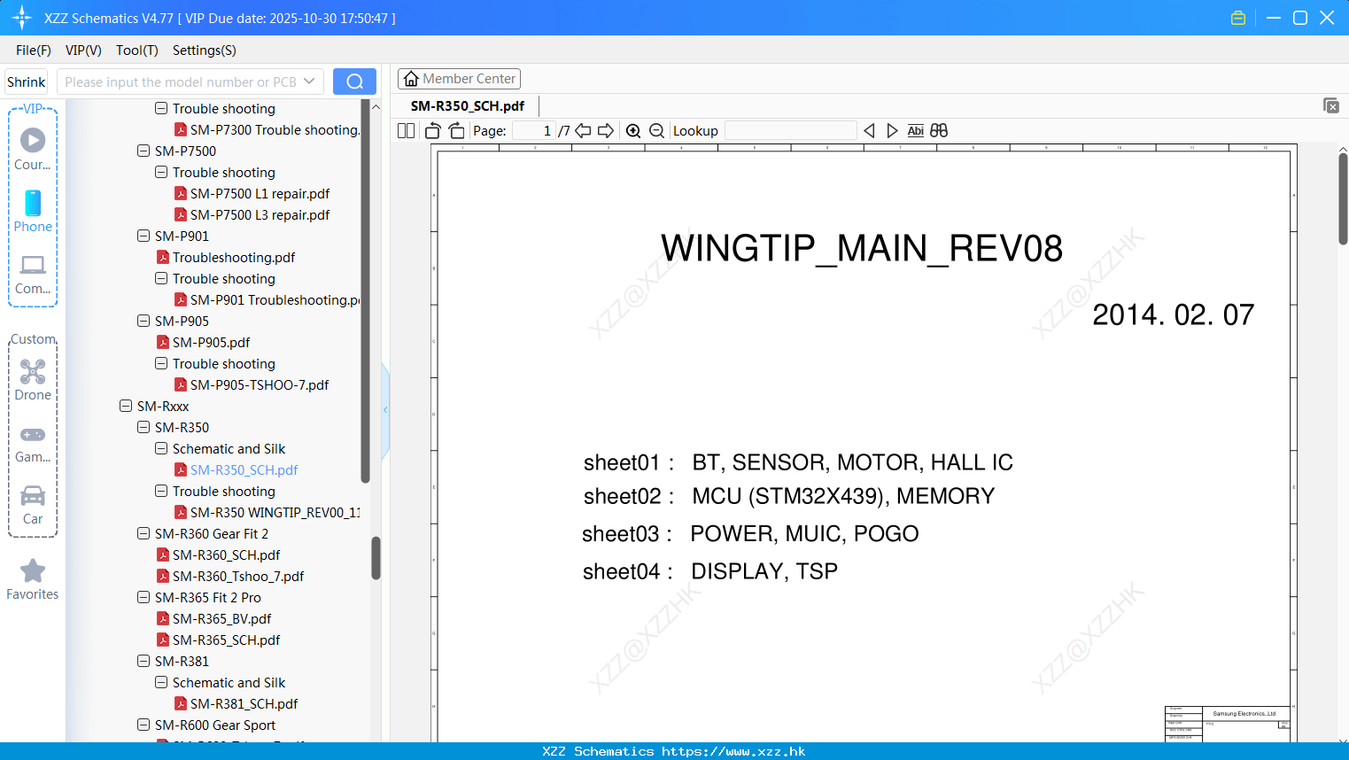Open Courses section in sidebar
The image size is (1349, 760).
point(33,149)
